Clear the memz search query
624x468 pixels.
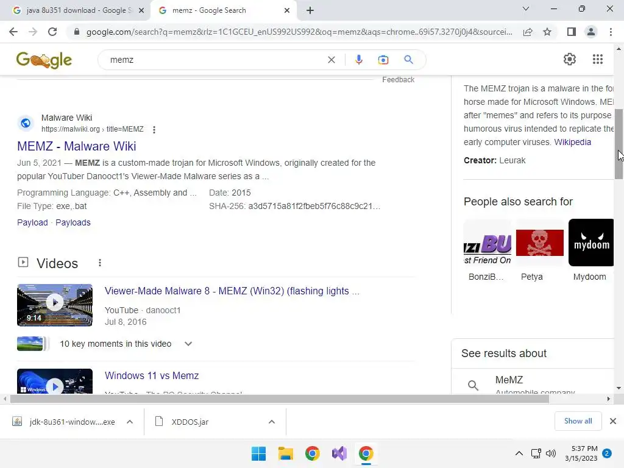(331, 60)
